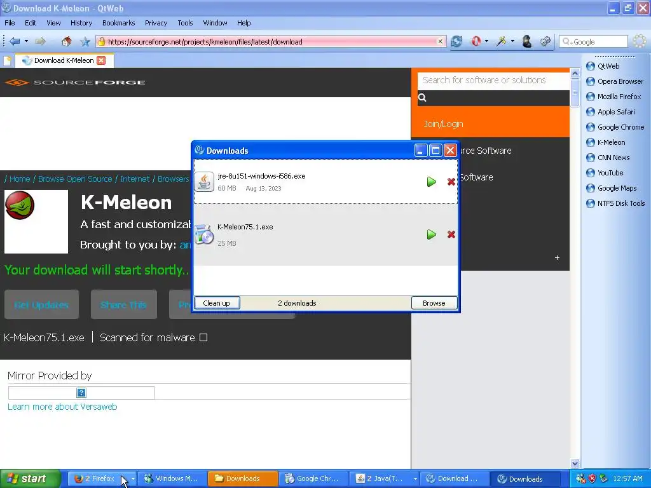Click the Home breadcrumb link
The width and height of the screenshot is (651, 488).
[x=20, y=179]
